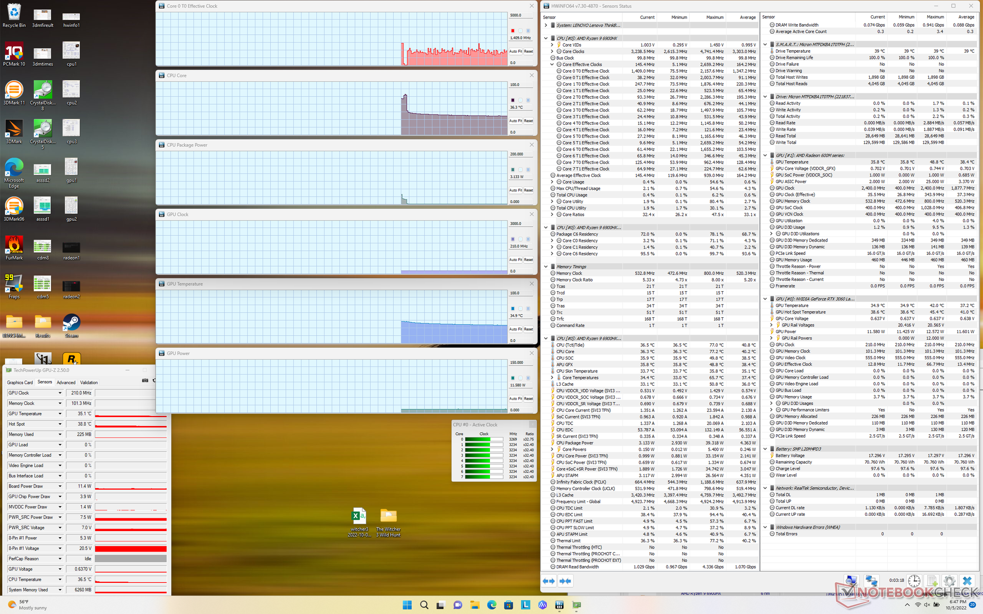Open Board Power Draw dropdown in GPU-Z
Image resolution: width=983 pixels, height=614 pixels.
click(60, 486)
